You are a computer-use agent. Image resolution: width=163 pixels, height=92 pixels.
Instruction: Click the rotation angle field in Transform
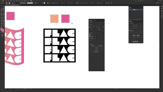point(94,30)
